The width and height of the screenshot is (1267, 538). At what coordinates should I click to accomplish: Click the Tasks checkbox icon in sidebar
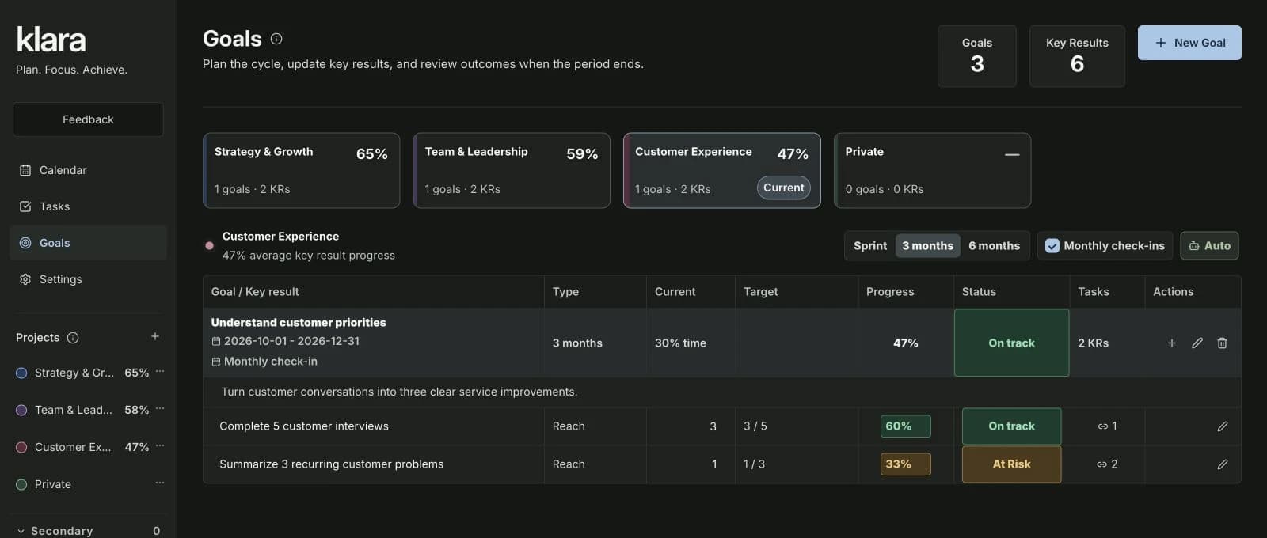[25, 206]
